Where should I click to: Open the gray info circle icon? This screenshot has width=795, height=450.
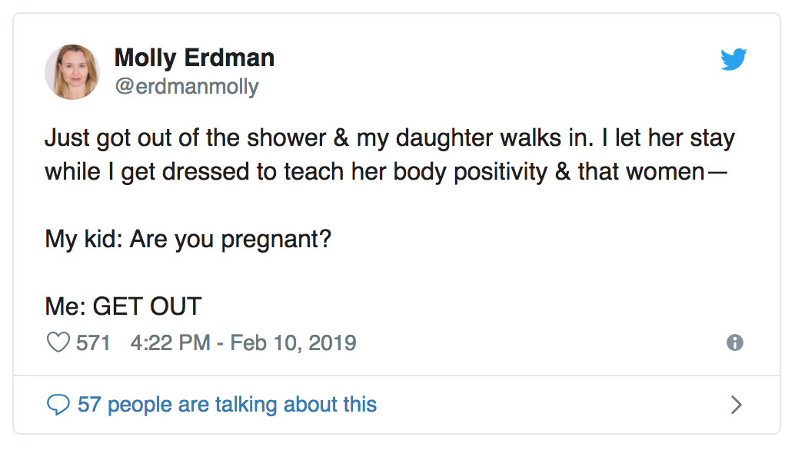click(735, 342)
